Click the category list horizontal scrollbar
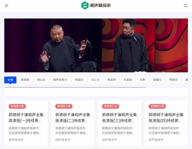This screenshot has width=192, height=149. point(75,87)
